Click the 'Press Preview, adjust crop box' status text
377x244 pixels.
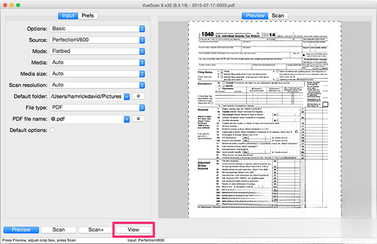[39, 240]
